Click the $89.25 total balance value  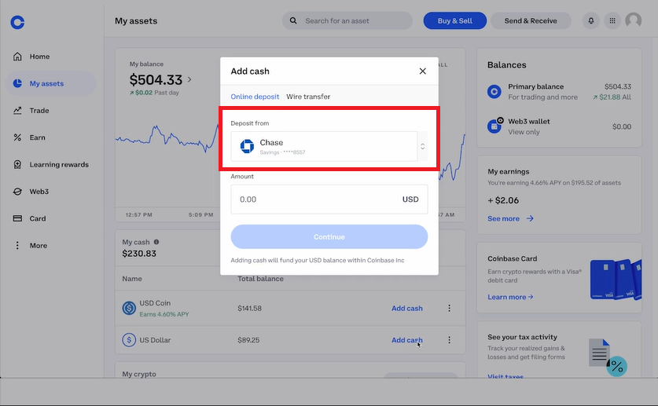pyautogui.click(x=248, y=340)
